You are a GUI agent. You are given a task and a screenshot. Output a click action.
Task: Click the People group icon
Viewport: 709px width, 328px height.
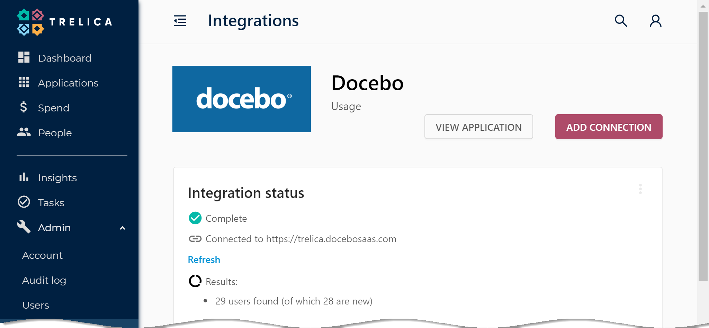[x=24, y=132]
